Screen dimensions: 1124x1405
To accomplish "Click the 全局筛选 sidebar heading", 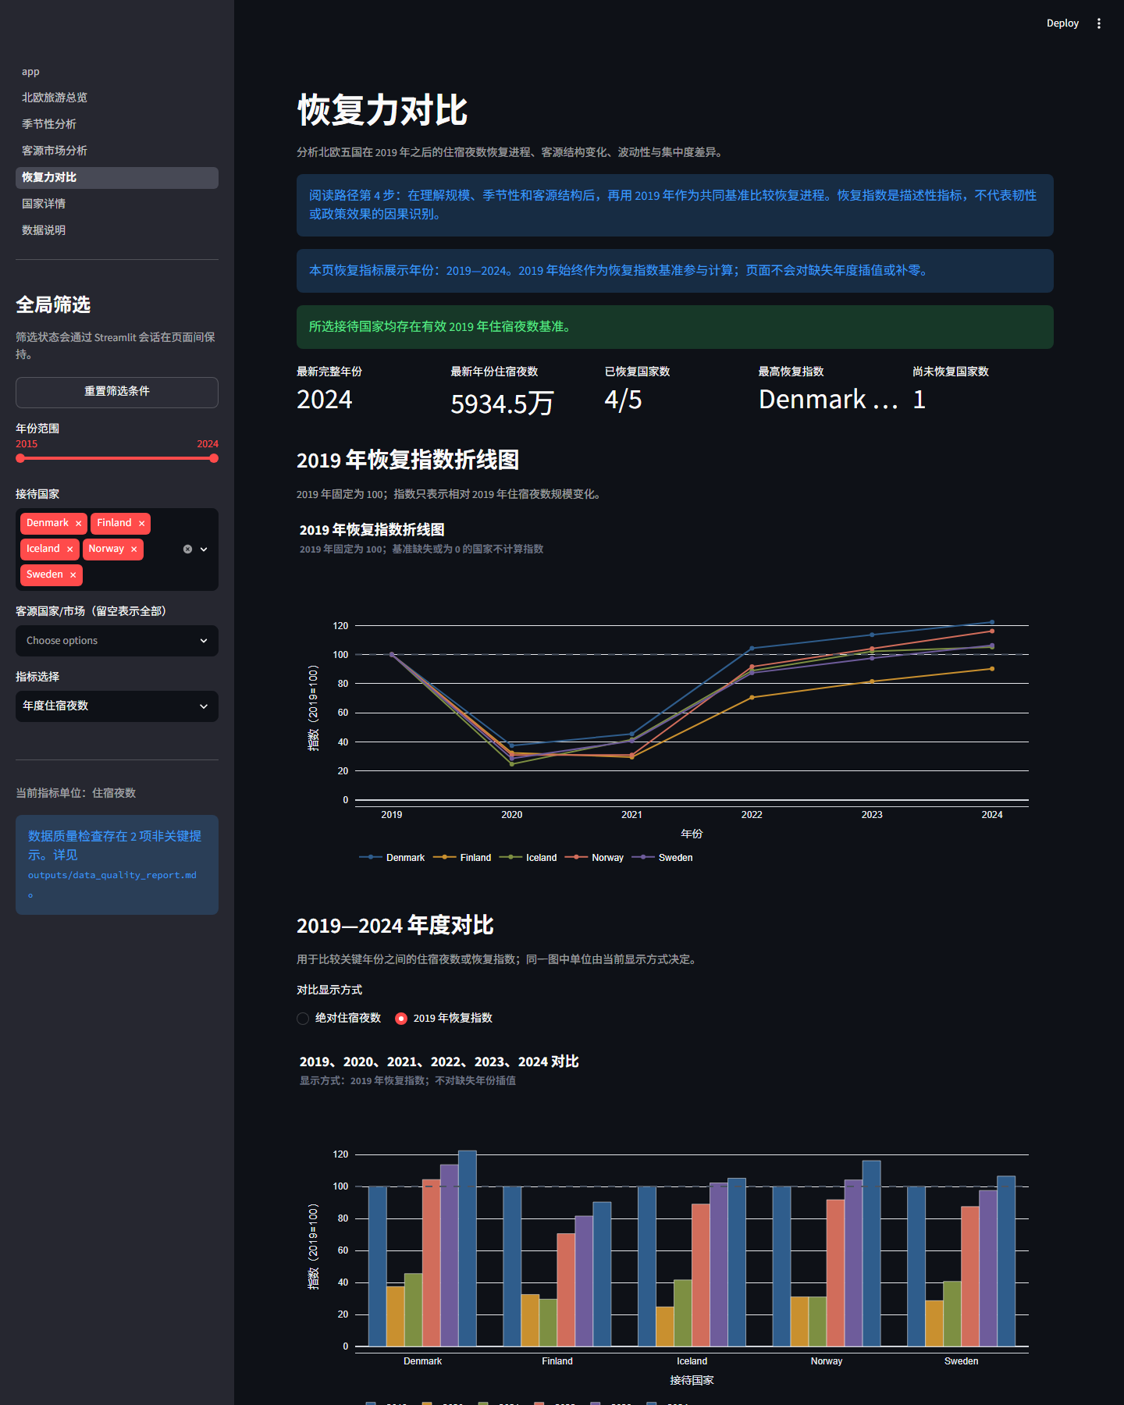I will tap(53, 304).
